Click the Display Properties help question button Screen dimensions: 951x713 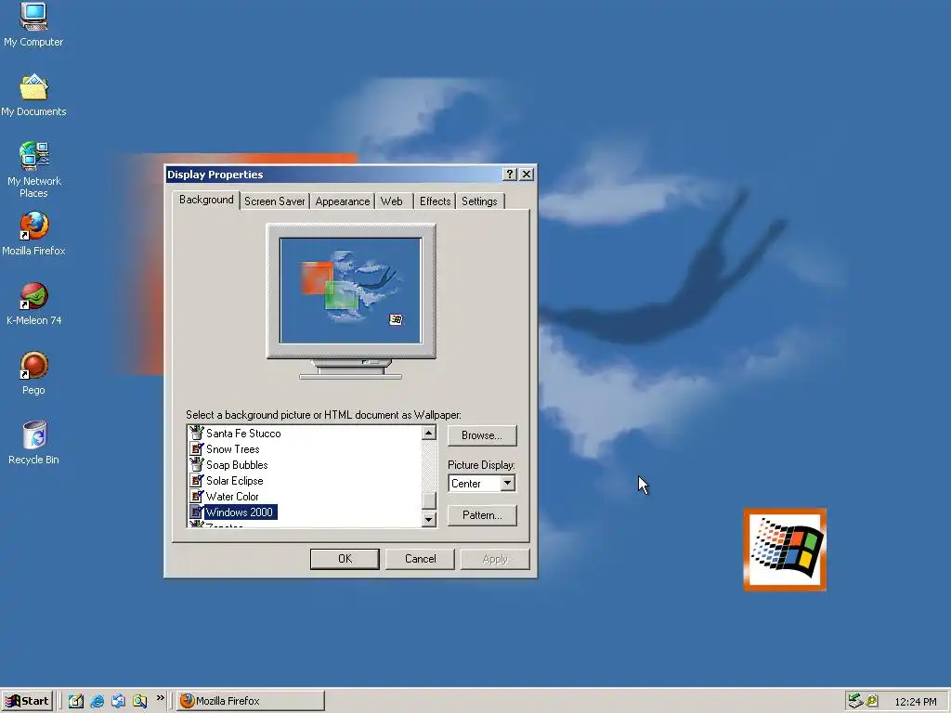click(x=510, y=175)
